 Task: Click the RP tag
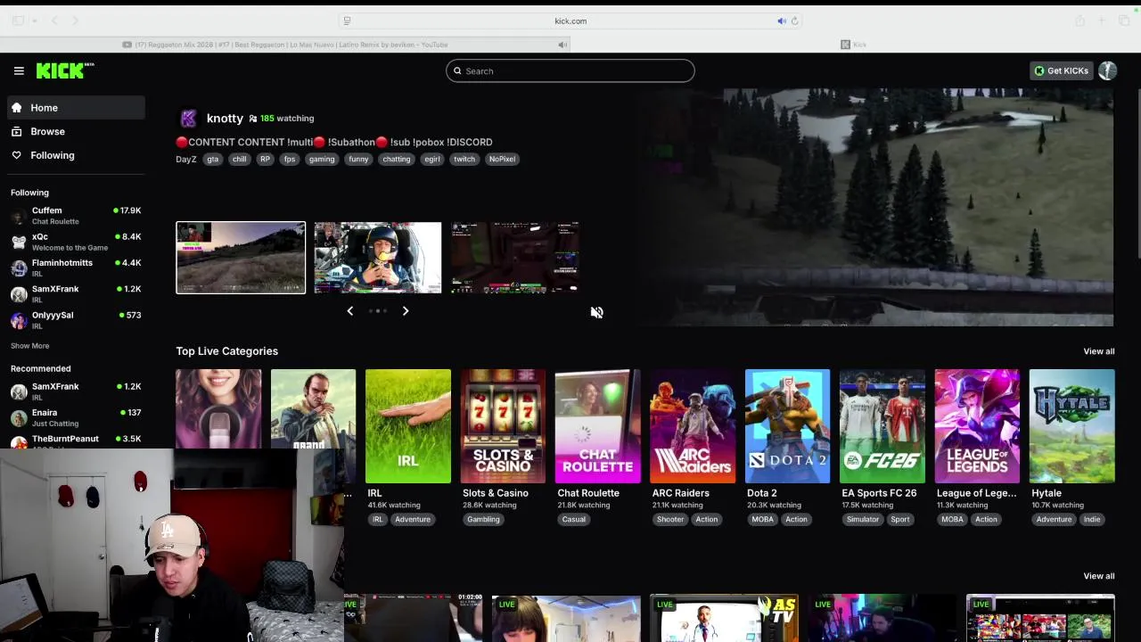point(265,160)
